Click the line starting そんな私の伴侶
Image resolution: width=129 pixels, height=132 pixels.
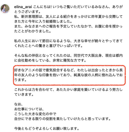(x=68, y=56)
